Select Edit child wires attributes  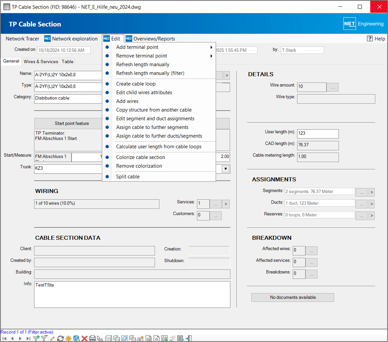click(159, 92)
